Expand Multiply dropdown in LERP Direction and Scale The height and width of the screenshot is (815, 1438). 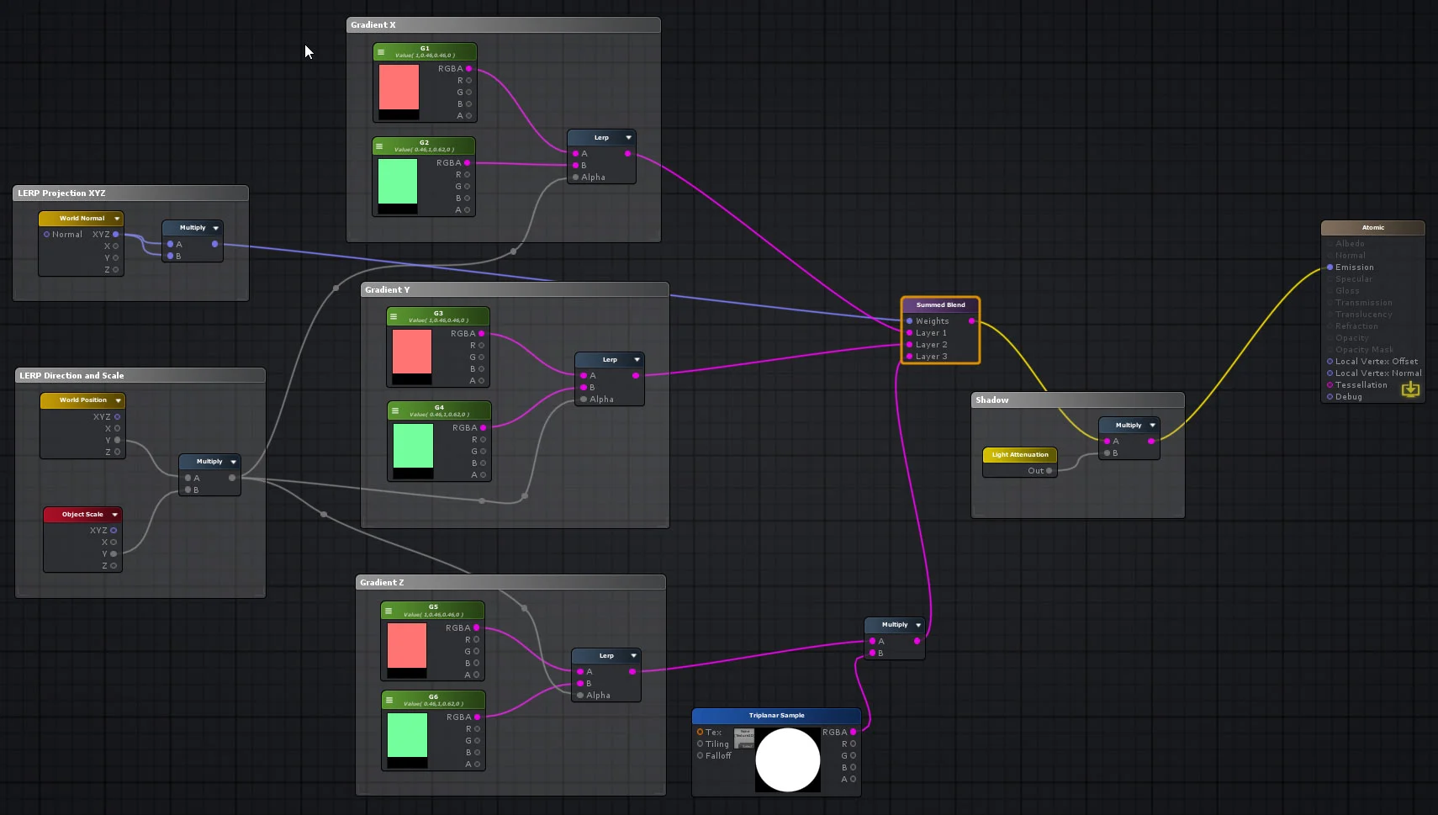(x=233, y=462)
